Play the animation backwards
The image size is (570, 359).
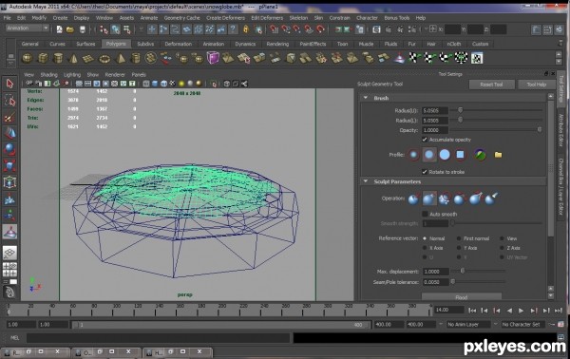(509, 311)
